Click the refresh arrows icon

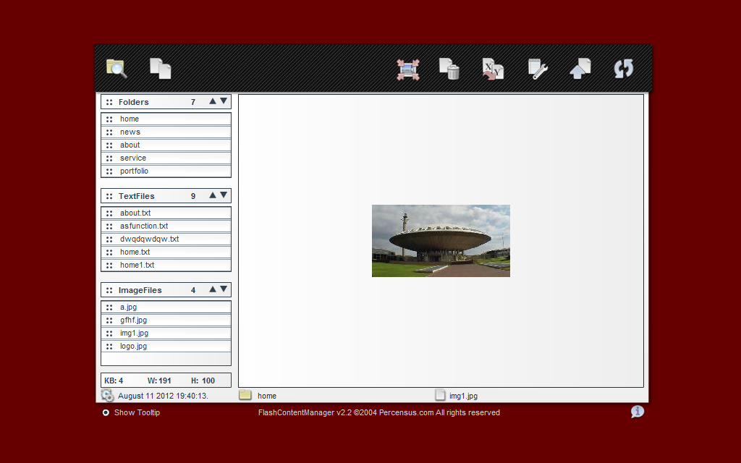click(x=623, y=69)
